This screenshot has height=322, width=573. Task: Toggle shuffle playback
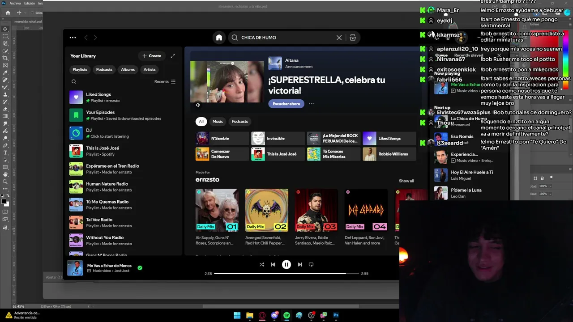261,265
